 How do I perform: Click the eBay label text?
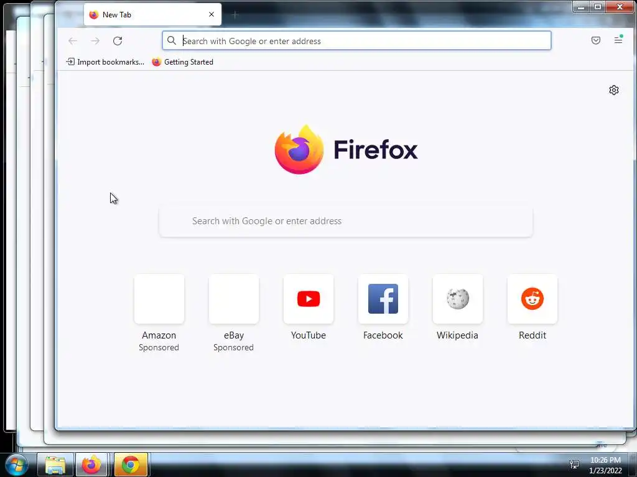point(234,335)
